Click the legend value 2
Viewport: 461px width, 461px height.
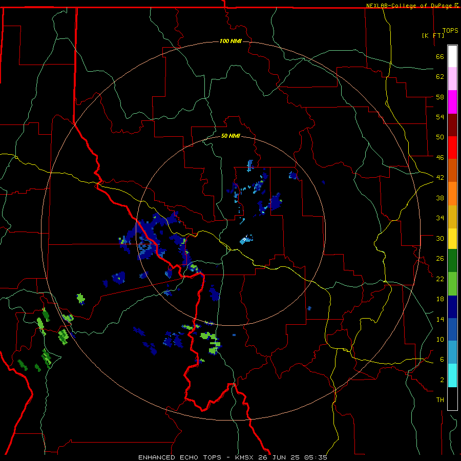tap(442, 380)
